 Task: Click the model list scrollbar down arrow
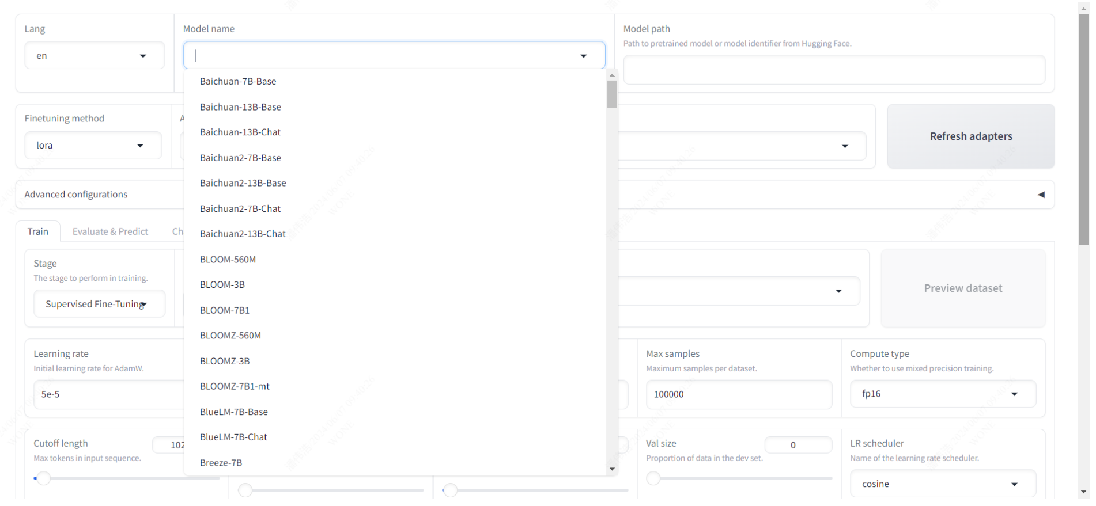click(612, 469)
